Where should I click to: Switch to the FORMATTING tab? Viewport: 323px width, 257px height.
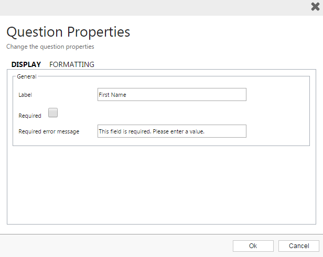tap(72, 64)
